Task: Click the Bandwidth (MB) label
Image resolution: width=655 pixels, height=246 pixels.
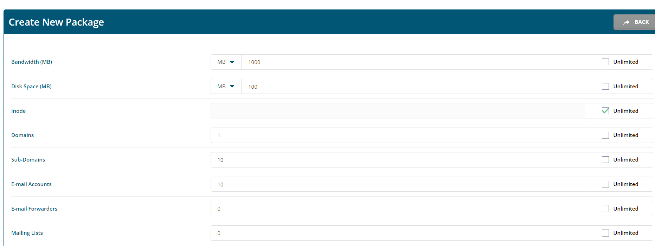Action: 32,62
